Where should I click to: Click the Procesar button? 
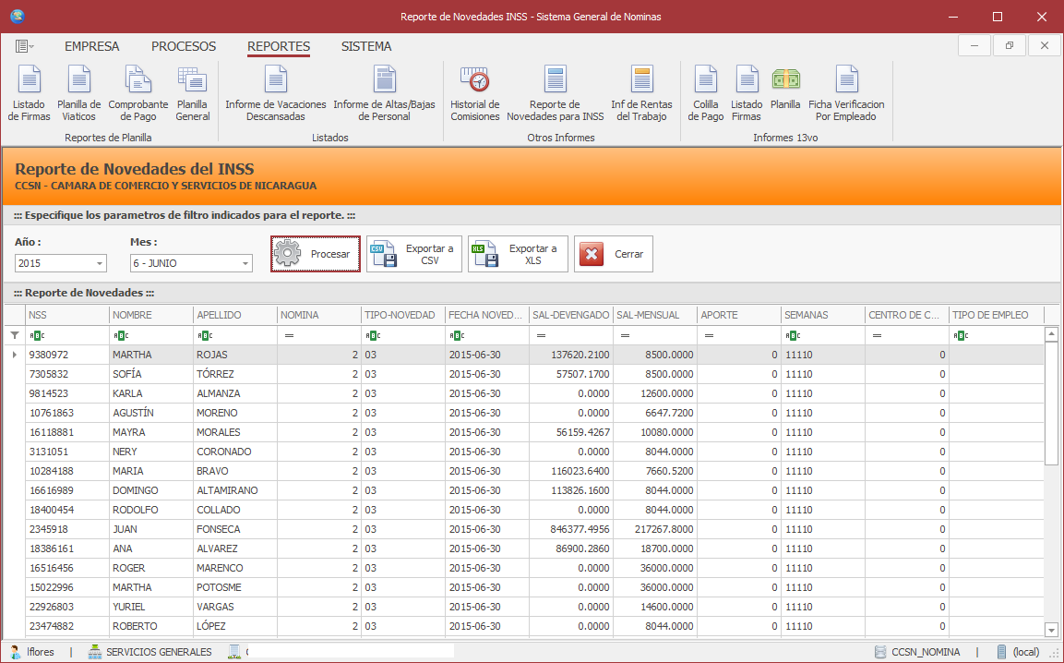pos(316,254)
